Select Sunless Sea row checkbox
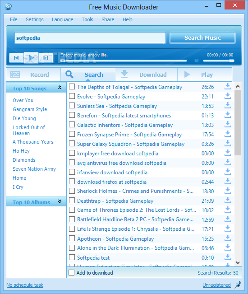Viewport: 248px width, 294px height. 72,106
